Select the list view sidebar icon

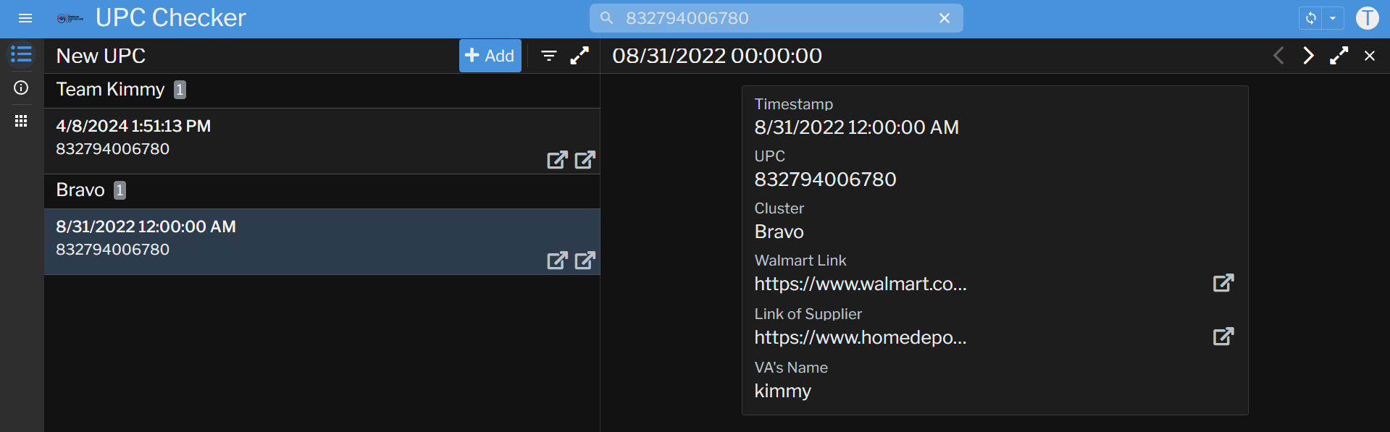pyautogui.click(x=21, y=54)
